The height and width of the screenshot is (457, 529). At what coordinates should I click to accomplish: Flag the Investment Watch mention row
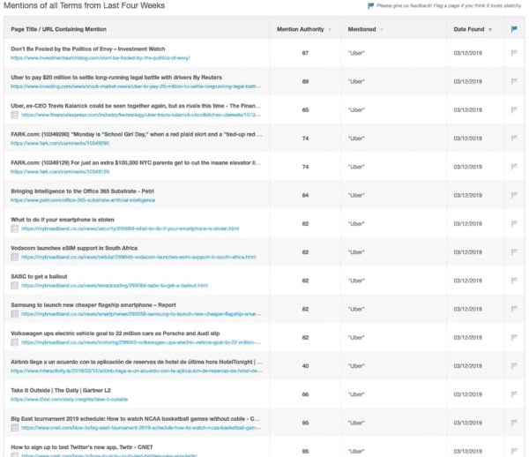click(x=514, y=53)
